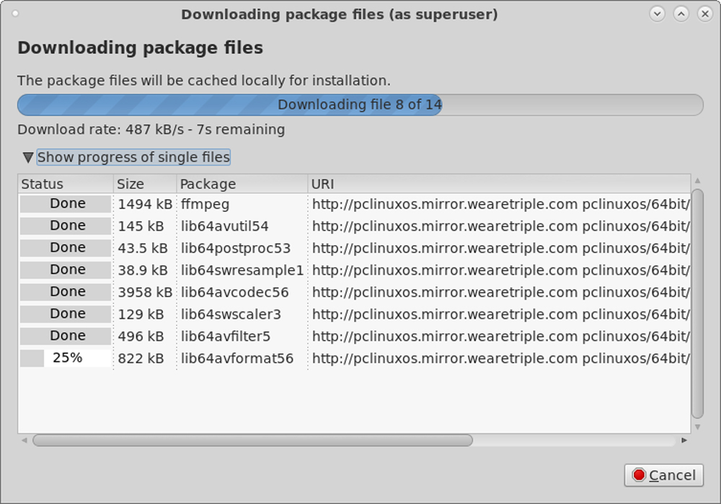Image resolution: width=721 pixels, height=504 pixels.
Task: Click the vertical scrollbar thumb
Action: coord(697,304)
